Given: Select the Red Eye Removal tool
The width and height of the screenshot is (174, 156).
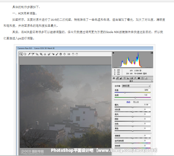Looking at the screenshot, I should click(x=53, y=54).
